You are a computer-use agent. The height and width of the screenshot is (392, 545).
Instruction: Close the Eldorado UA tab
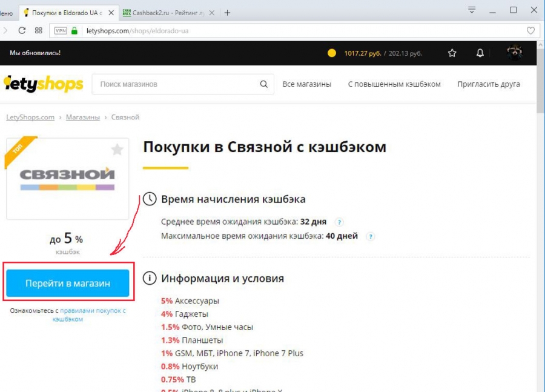click(111, 13)
